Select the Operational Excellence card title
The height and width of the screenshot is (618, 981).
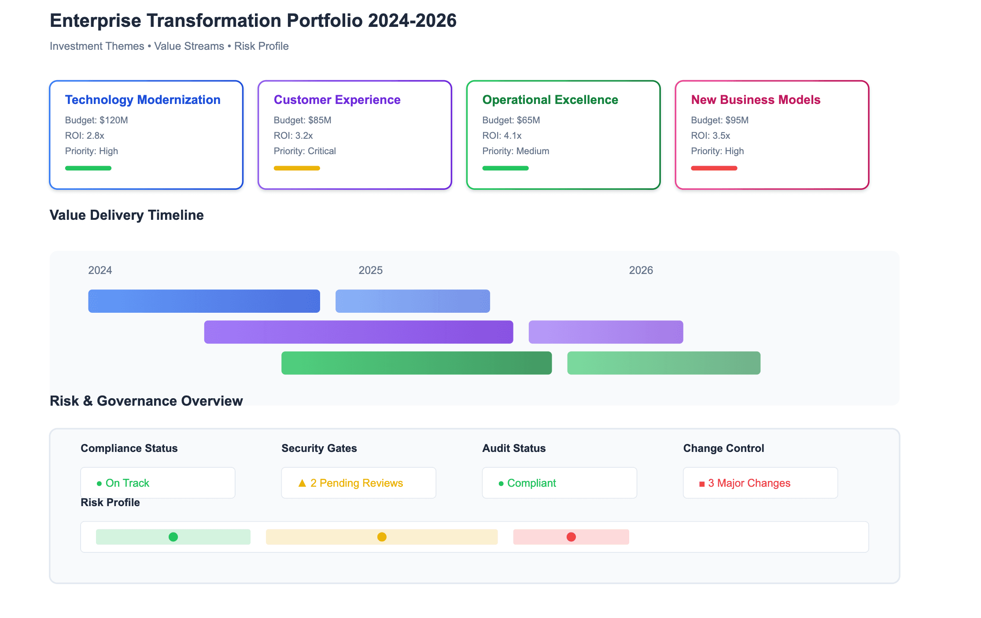[550, 100]
